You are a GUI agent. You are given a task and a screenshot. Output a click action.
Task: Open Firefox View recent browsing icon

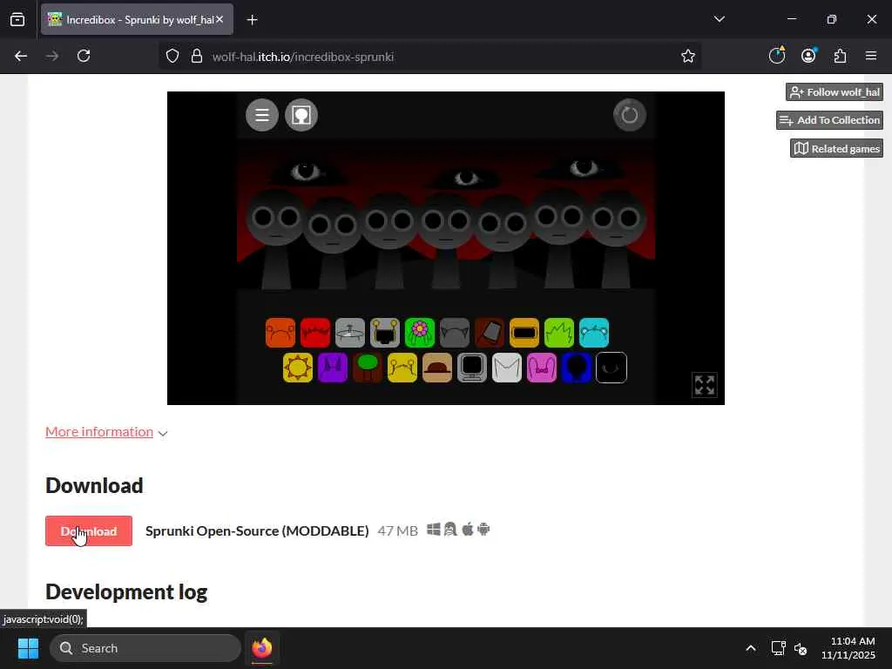[x=17, y=19]
